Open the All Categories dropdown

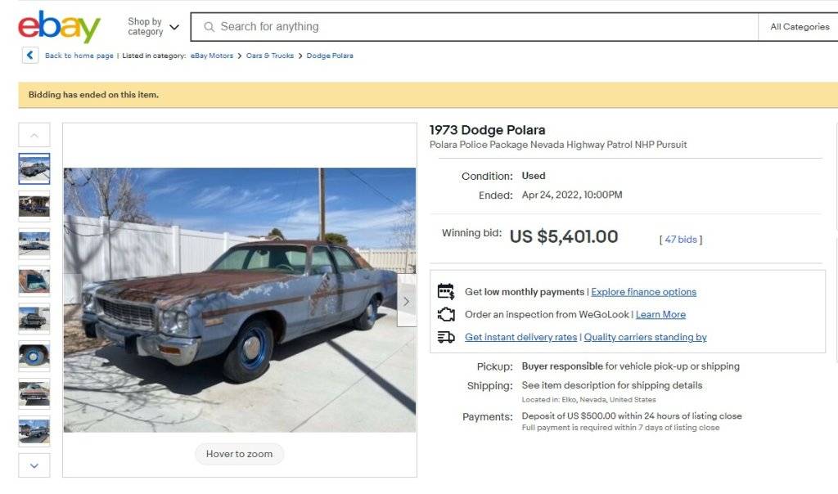(798, 26)
